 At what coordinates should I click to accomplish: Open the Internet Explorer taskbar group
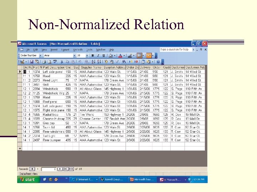click(85, 180)
